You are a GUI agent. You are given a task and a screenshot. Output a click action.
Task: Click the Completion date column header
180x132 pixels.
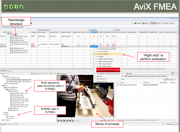[x=153, y=32]
